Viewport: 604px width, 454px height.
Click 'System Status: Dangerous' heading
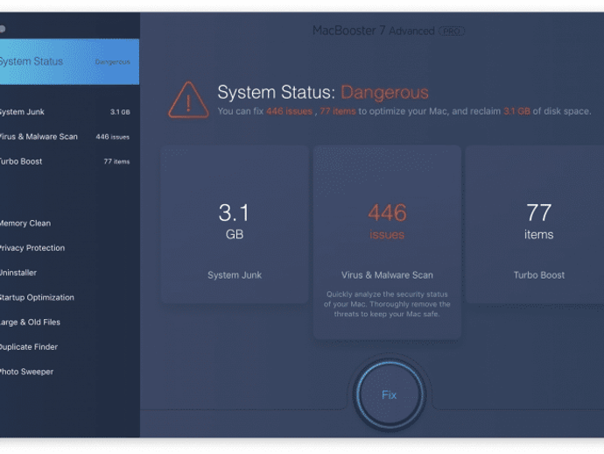point(323,93)
